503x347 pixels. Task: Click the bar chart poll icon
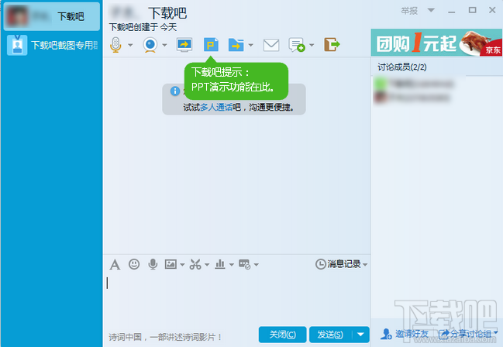click(x=220, y=264)
